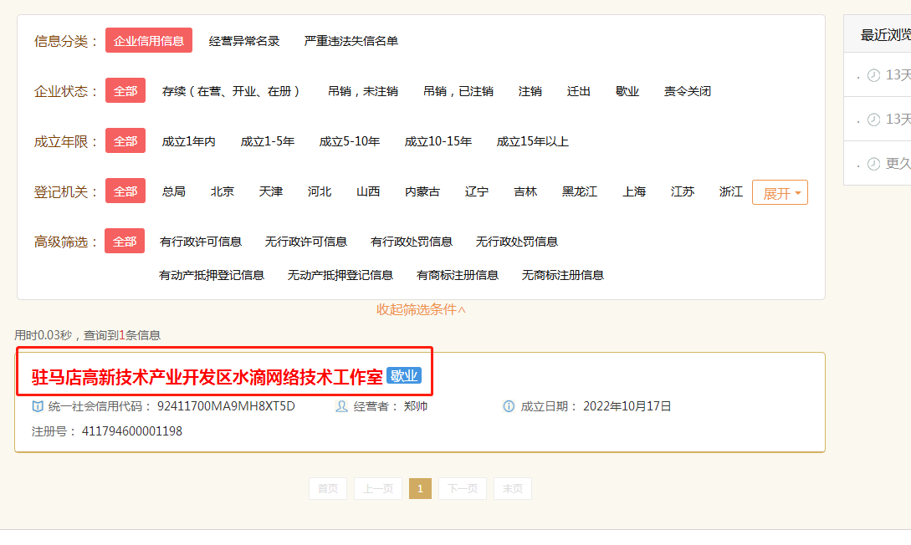Viewport: 911px width, 545px height.
Task: Select 全部 in 企业状态 row
Action: click(125, 90)
